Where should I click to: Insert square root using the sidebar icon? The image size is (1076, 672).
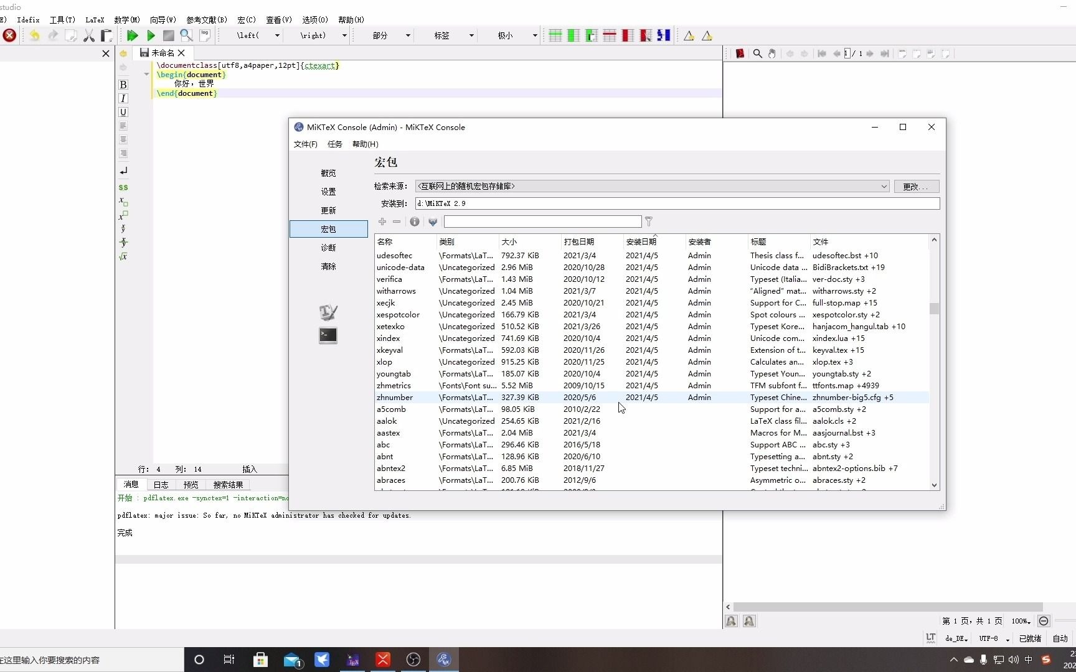coord(123,256)
